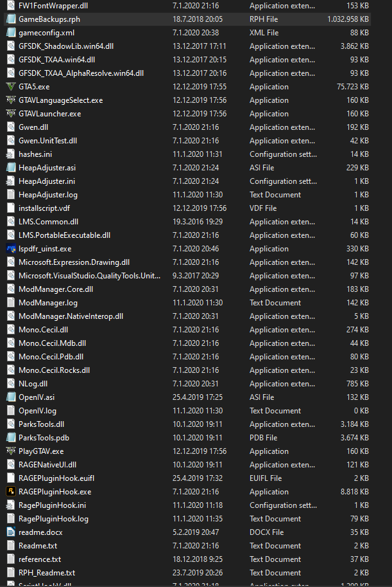Click the PlayGTAV.exe icon
Image resolution: width=392 pixels, height=587 pixels.
(x=11, y=451)
